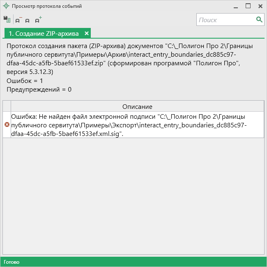Click the red error icon in the row

click(7, 124)
